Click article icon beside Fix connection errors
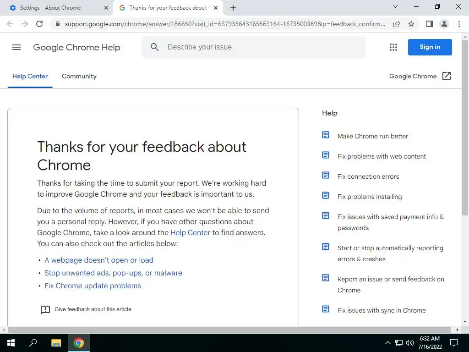469x352 pixels. 326,175
